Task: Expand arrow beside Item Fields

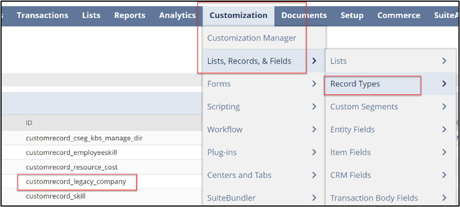Action: coord(444,152)
